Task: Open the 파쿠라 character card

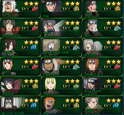Action: [x=20, y=67]
